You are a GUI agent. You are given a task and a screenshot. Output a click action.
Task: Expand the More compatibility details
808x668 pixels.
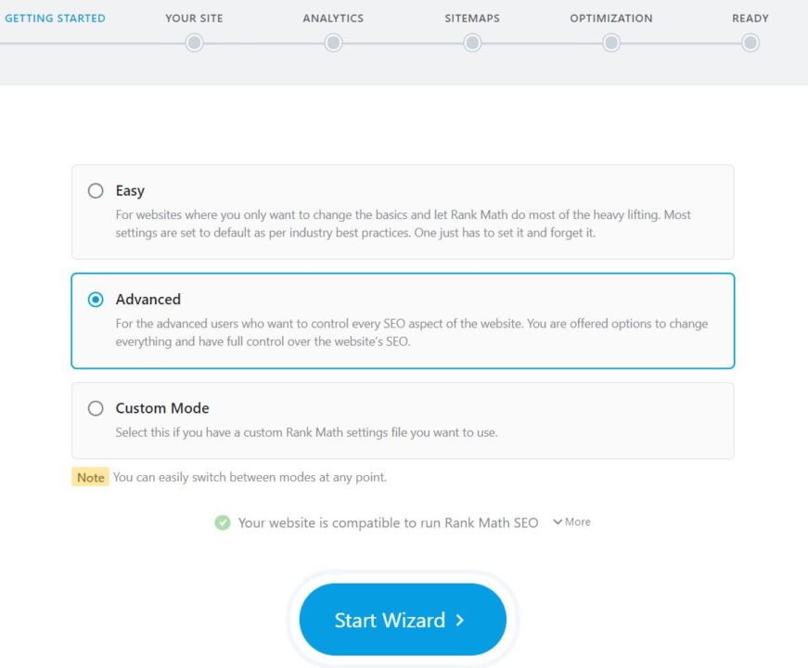(571, 522)
